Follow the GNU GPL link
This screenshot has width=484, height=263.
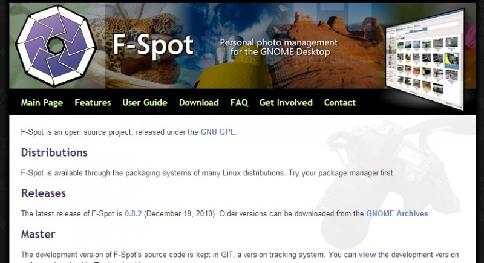tap(218, 132)
